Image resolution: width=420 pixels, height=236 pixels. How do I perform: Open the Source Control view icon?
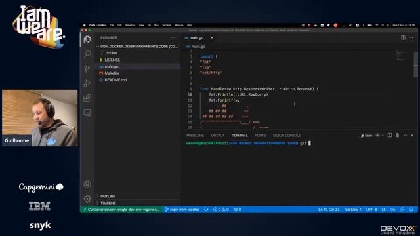coord(87,69)
